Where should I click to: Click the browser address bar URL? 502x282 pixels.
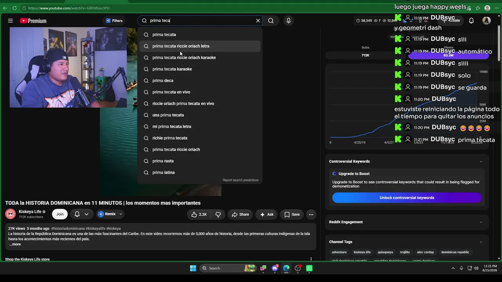(x=69, y=8)
